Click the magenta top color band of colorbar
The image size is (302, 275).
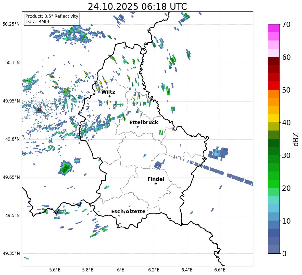[273, 28]
